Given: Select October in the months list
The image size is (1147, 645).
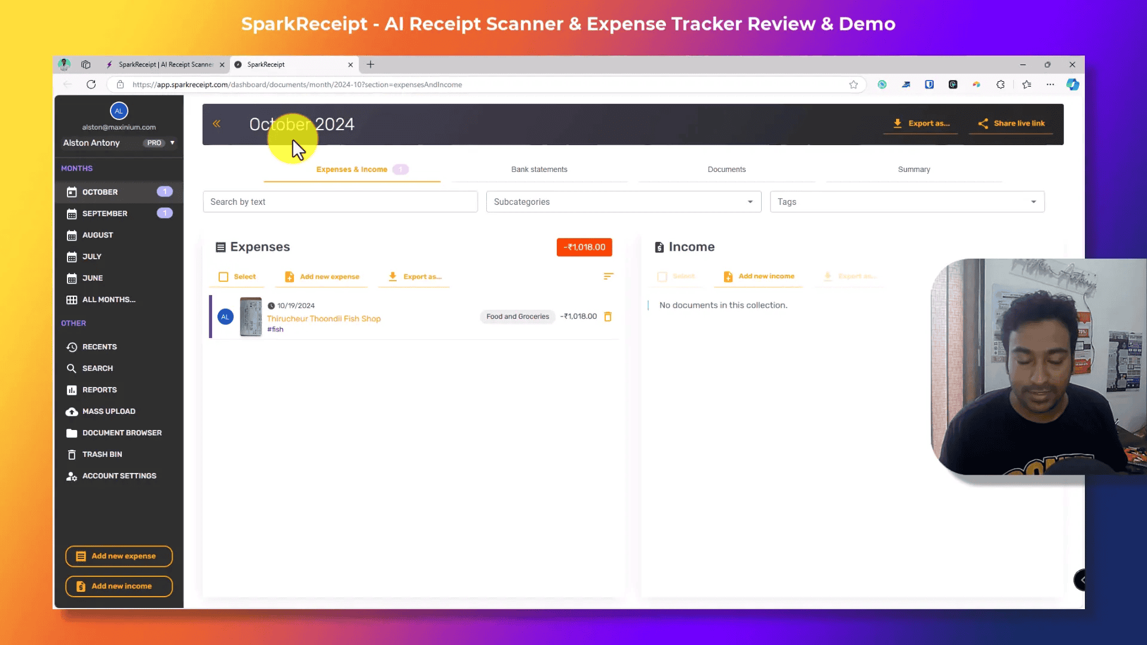Looking at the screenshot, I should point(119,192).
